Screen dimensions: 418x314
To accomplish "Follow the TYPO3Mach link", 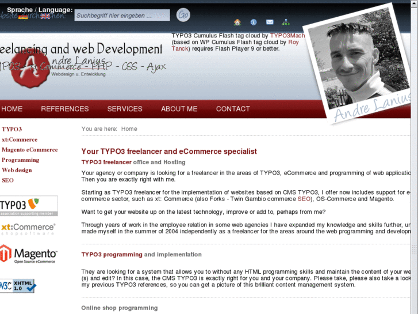I will [x=287, y=36].
